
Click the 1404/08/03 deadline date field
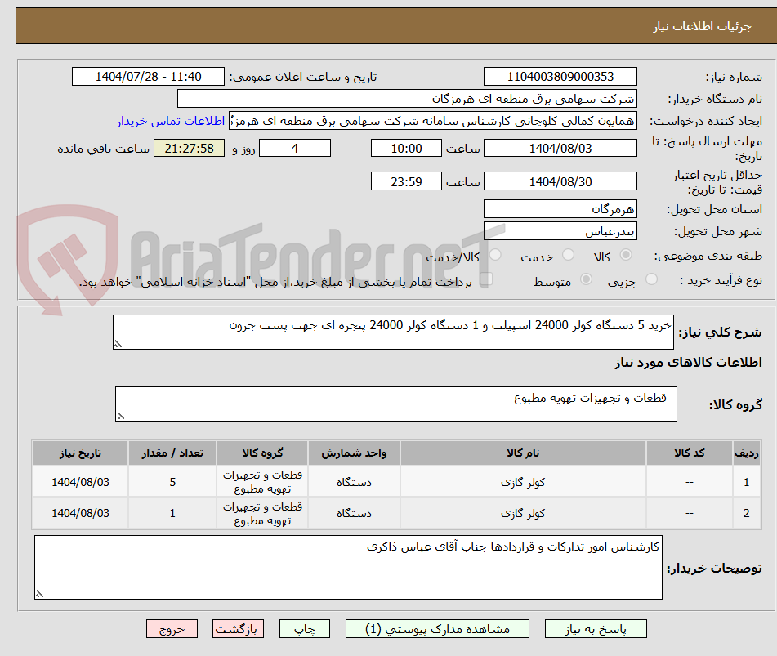tap(559, 148)
